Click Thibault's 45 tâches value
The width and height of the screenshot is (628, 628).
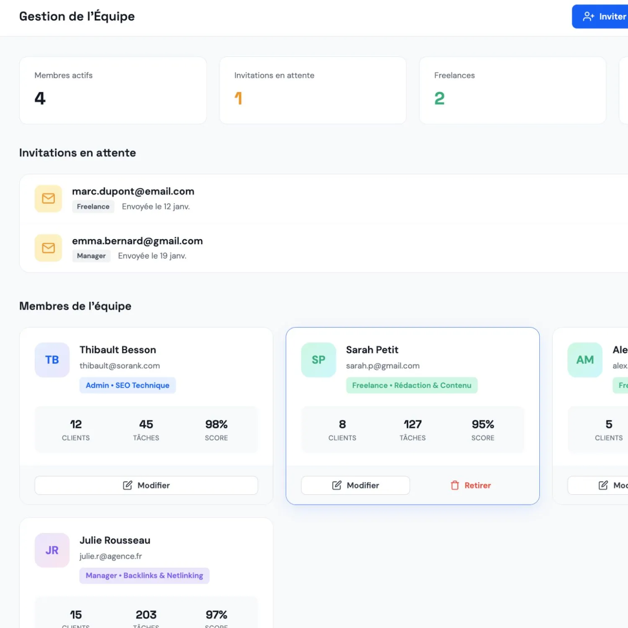[x=146, y=424]
